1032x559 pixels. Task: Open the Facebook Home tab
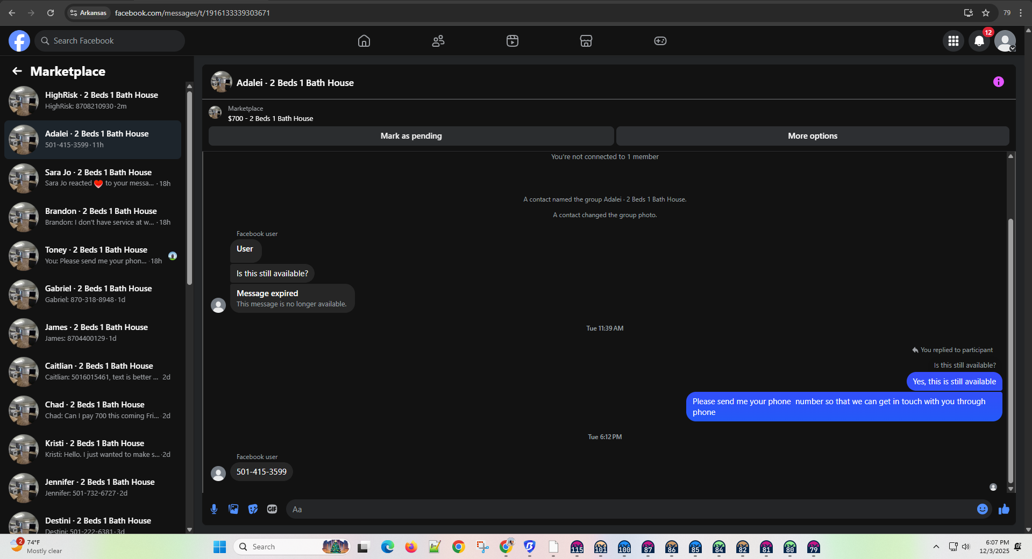tap(364, 41)
